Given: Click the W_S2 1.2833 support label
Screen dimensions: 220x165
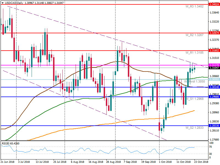Looking at the screenshot, I should 194,128.
